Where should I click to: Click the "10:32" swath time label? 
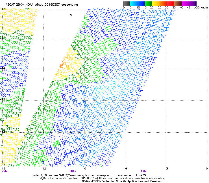(x=4, y=171)
